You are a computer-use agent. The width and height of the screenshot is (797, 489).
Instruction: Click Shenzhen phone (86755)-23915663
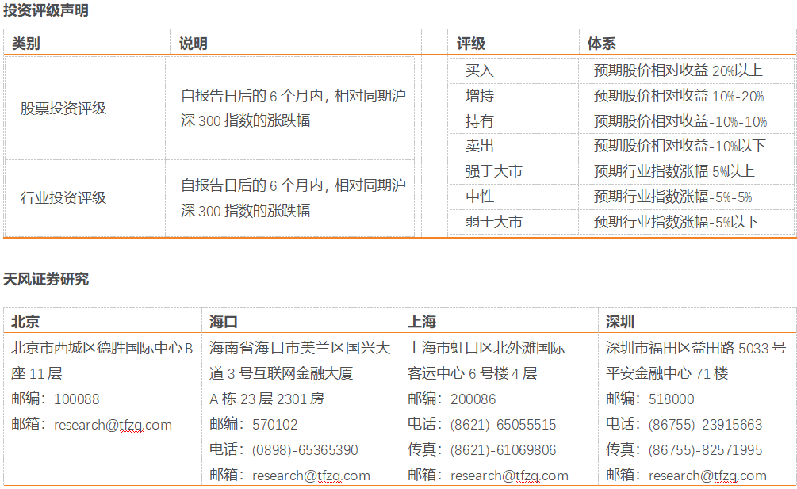706,425
